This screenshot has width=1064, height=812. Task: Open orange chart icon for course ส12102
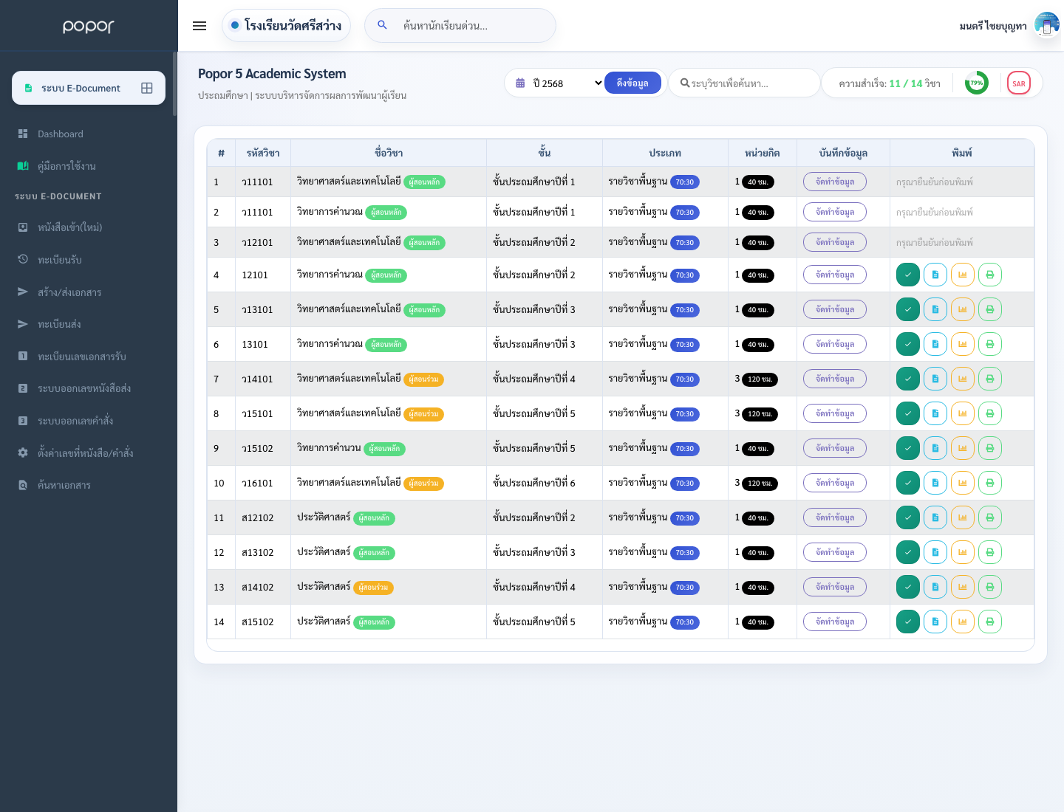coord(963,517)
